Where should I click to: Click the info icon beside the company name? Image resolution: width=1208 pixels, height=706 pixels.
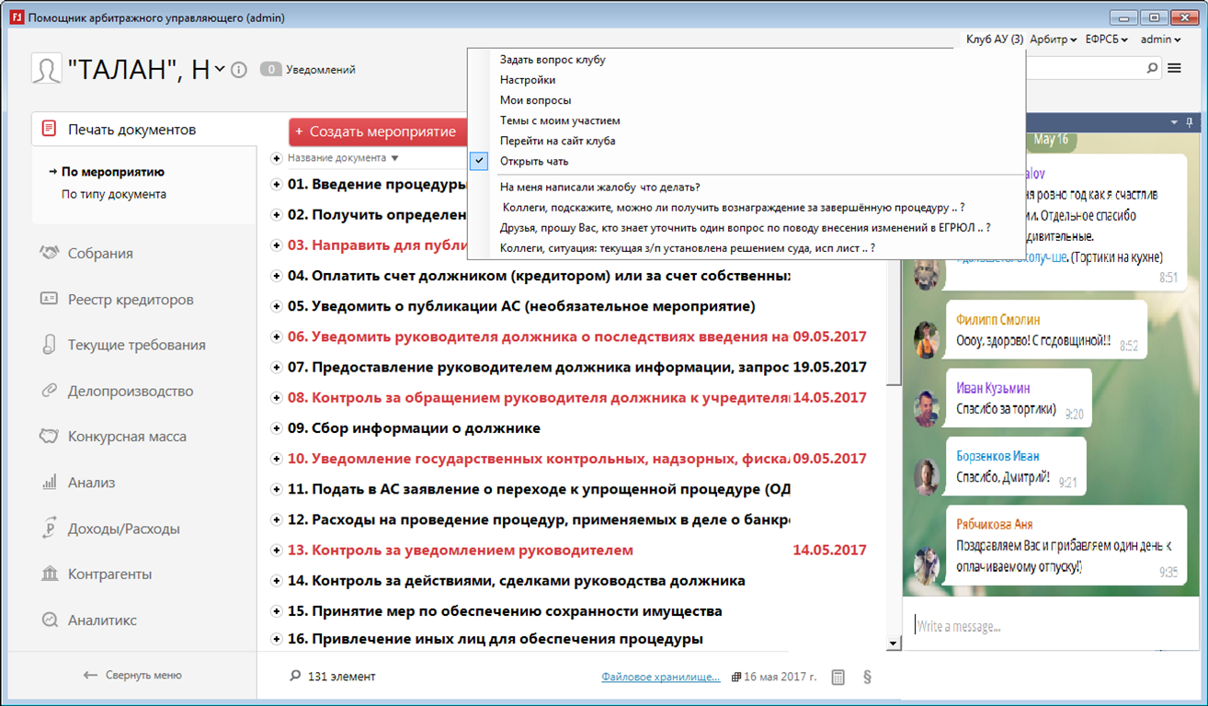(239, 70)
